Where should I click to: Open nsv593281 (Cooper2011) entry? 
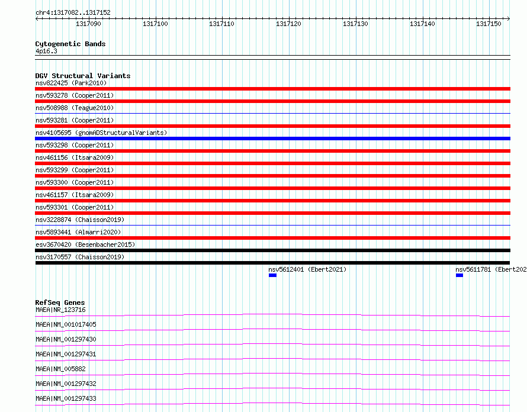[x=75, y=120]
